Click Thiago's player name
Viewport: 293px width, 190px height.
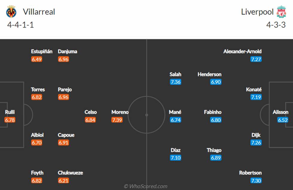214,150
